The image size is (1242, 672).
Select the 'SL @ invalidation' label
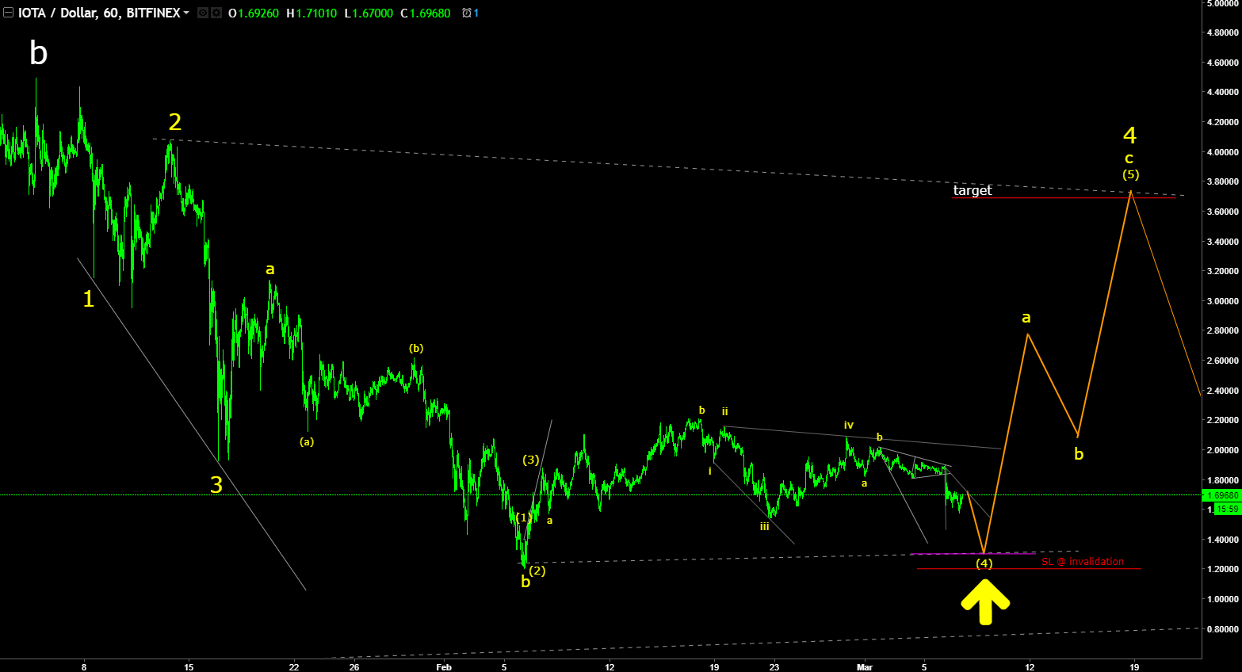(1082, 561)
